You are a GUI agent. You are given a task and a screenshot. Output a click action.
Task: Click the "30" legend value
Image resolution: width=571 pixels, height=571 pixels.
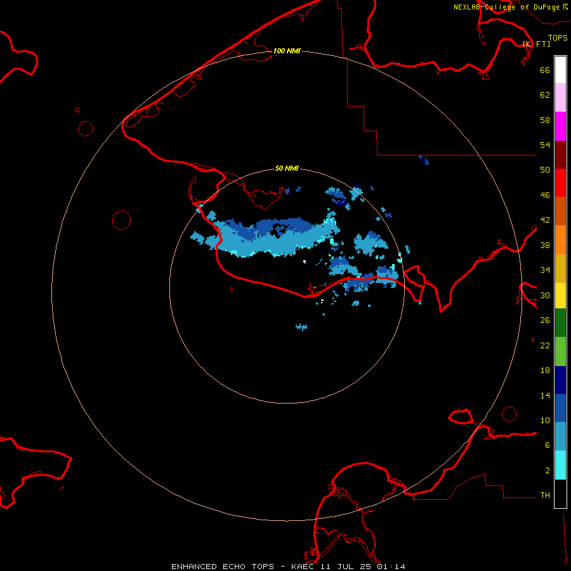tap(545, 295)
